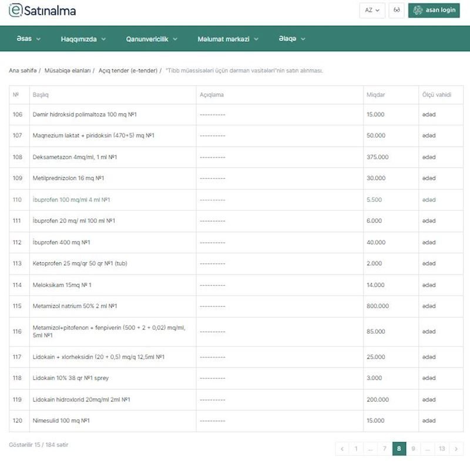Expand the Əsas menu
This screenshot has width=470, height=471.
(x=29, y=39)
